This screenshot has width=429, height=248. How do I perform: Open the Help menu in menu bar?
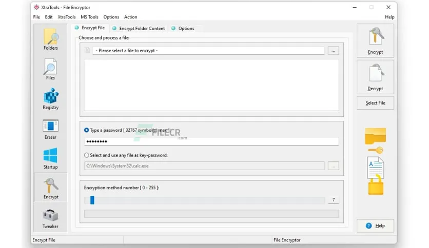coord(389,17)
